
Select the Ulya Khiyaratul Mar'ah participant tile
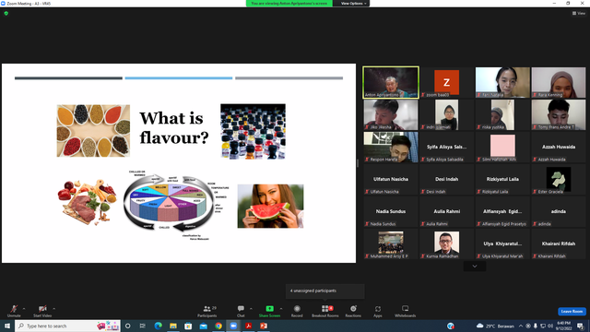point(502,243)
